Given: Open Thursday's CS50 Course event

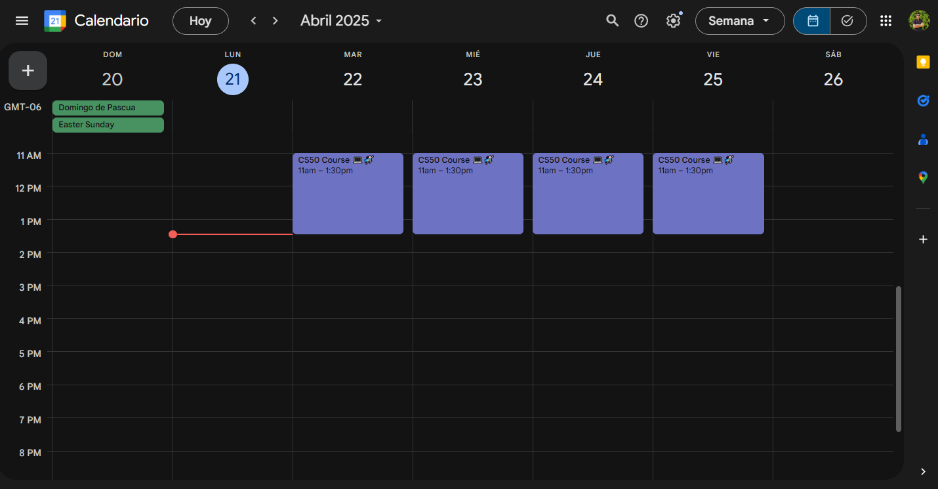Looking at the screenshot, I should click(588, 194).
